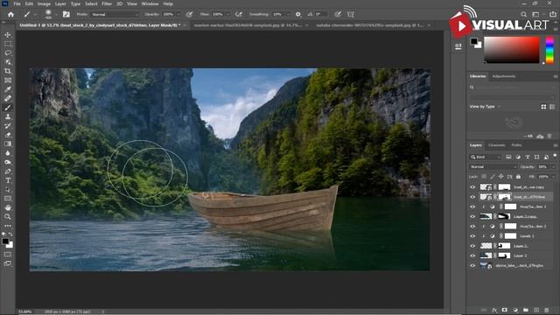The height and width of the screenshot is (315, 560).
Task: Open the Image menu
Action: click(x=44, y=3)
